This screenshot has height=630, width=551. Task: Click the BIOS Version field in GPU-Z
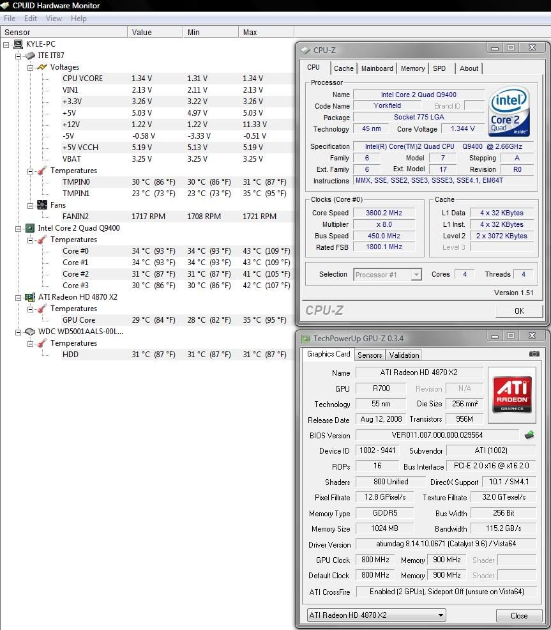(x=437, y=435)
